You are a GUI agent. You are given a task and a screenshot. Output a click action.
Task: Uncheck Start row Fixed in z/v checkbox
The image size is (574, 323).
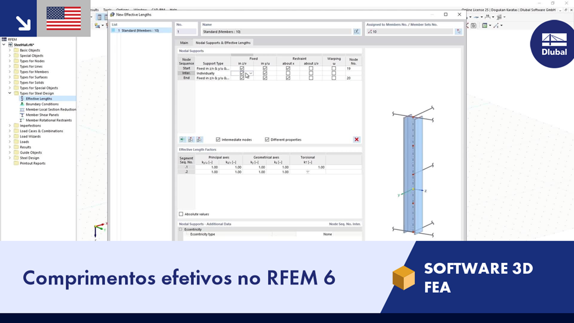[x=242, y=68]
